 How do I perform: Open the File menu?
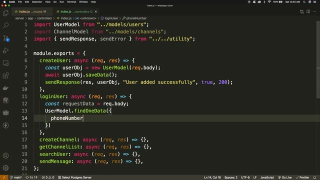click(x=20, y=2)
